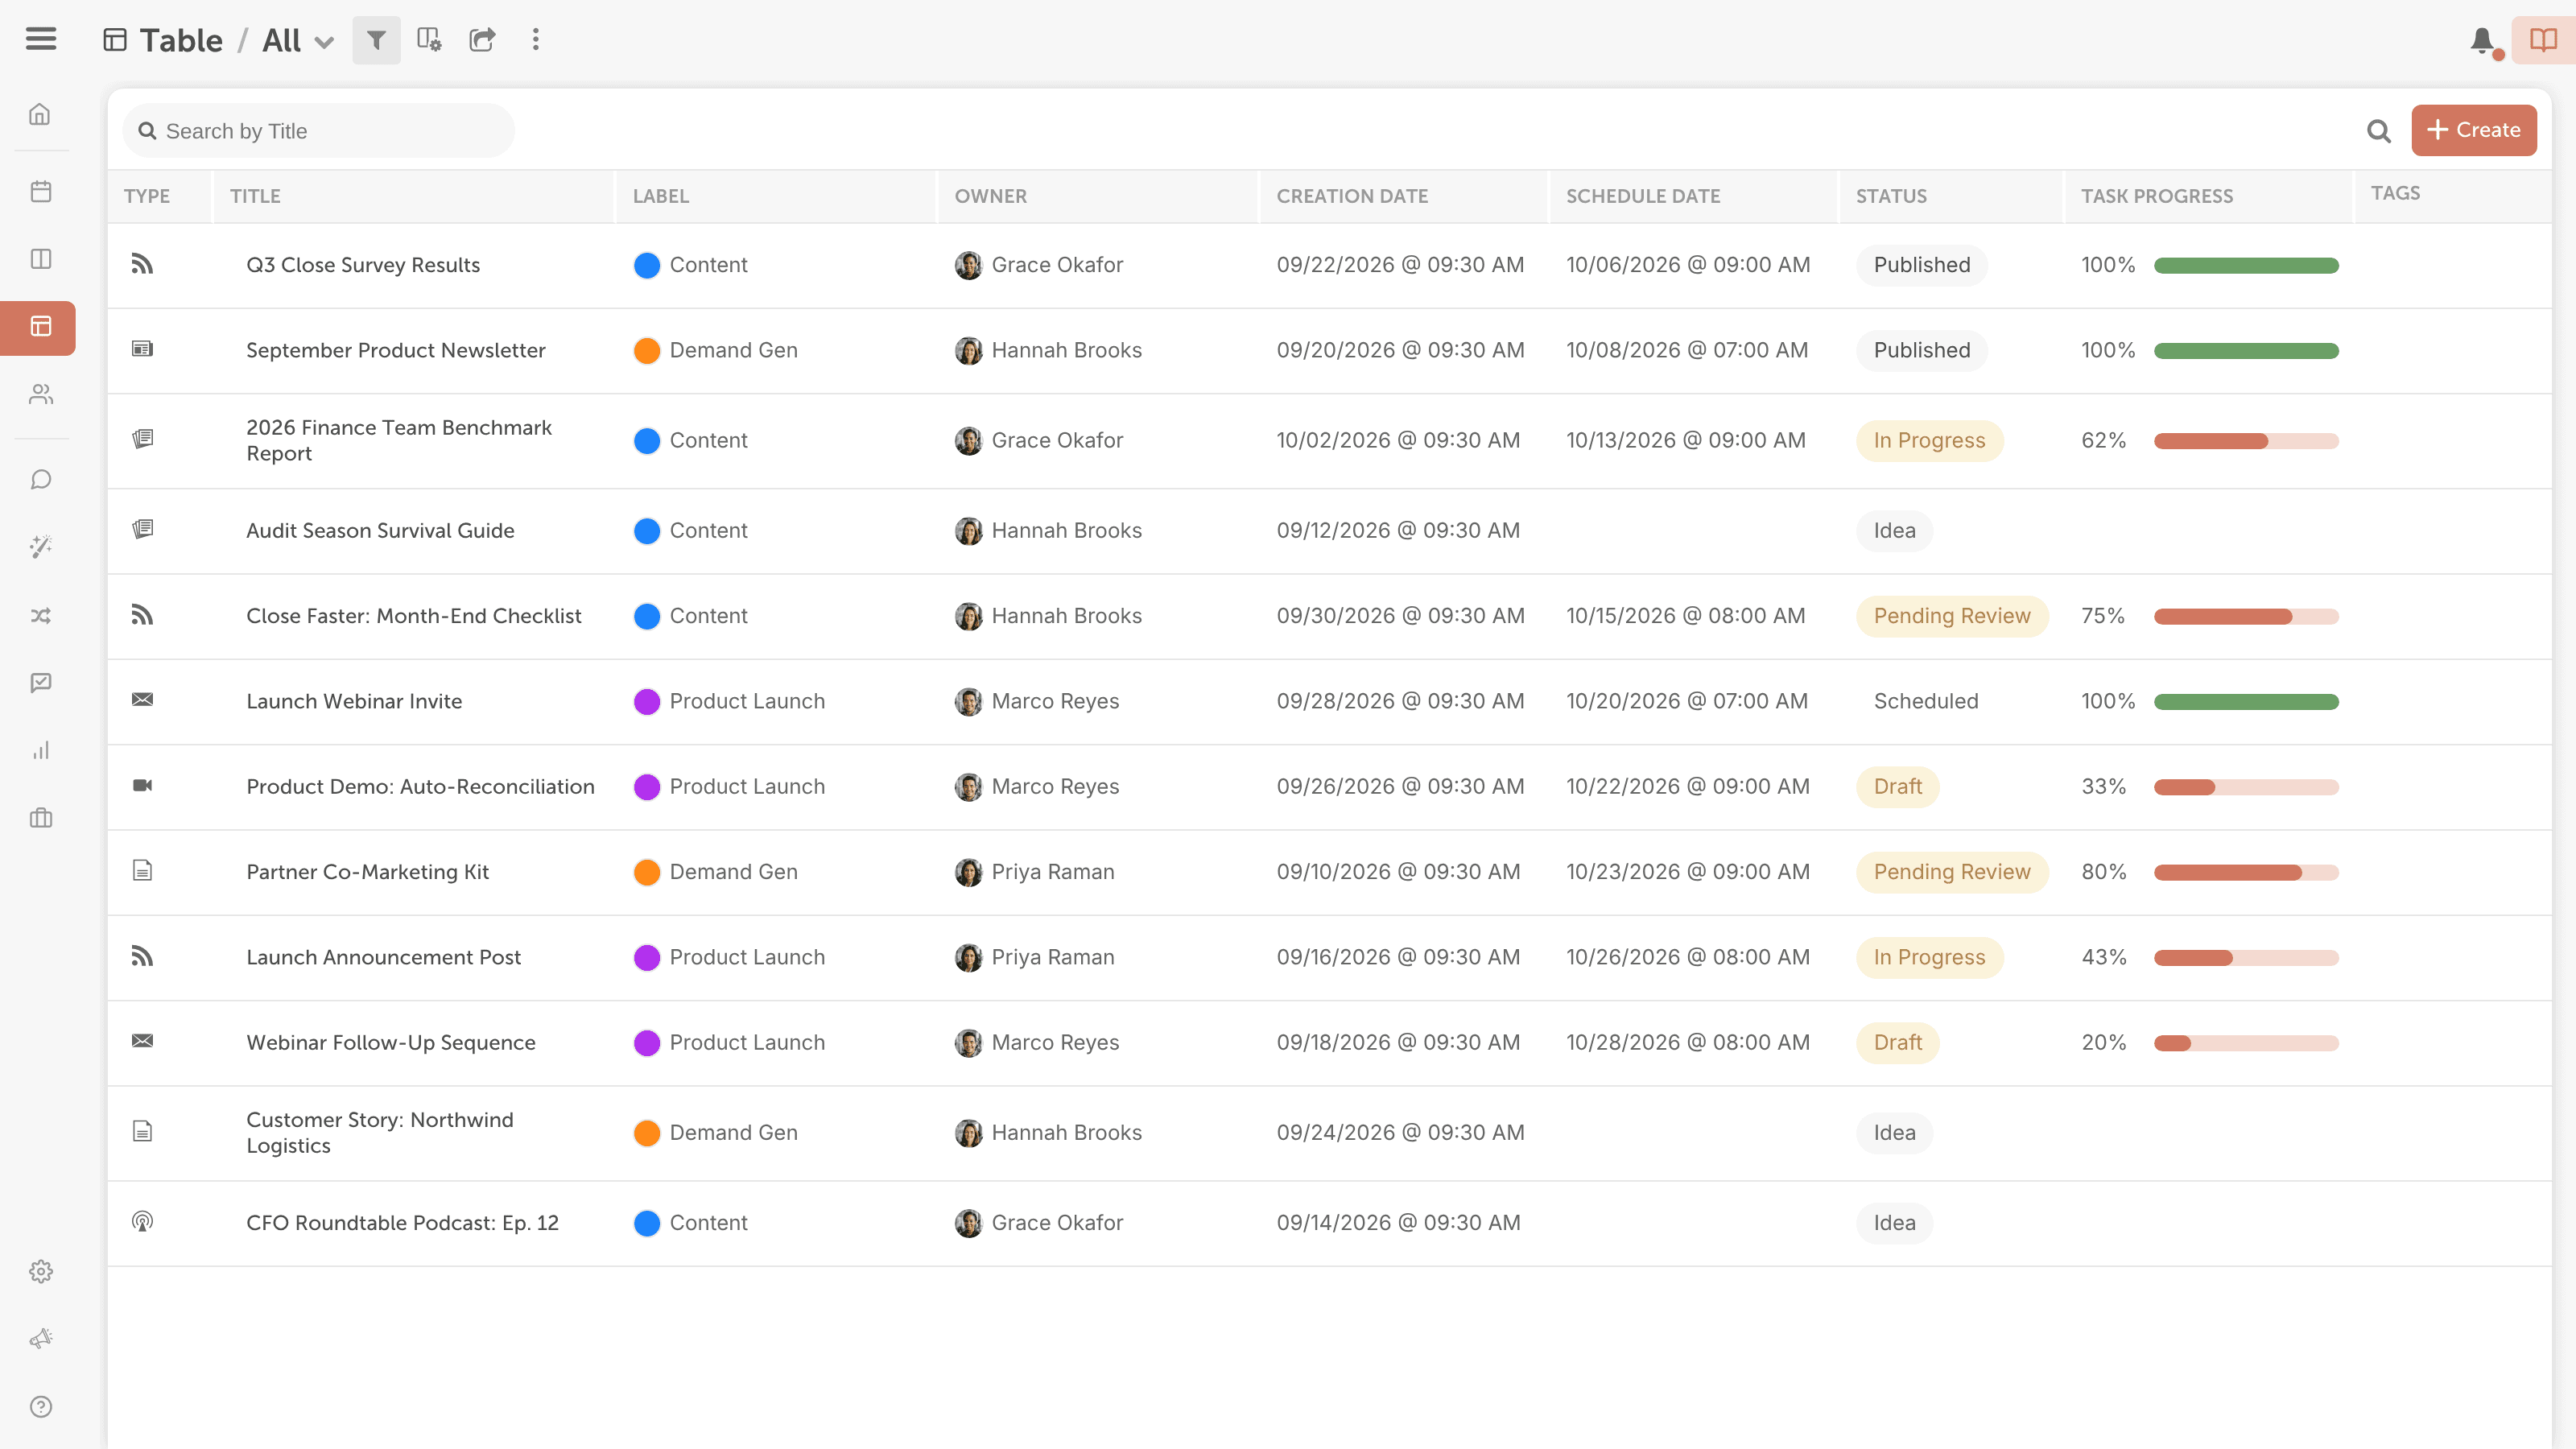Open the help question mark icon

(x=41, y=1407)
